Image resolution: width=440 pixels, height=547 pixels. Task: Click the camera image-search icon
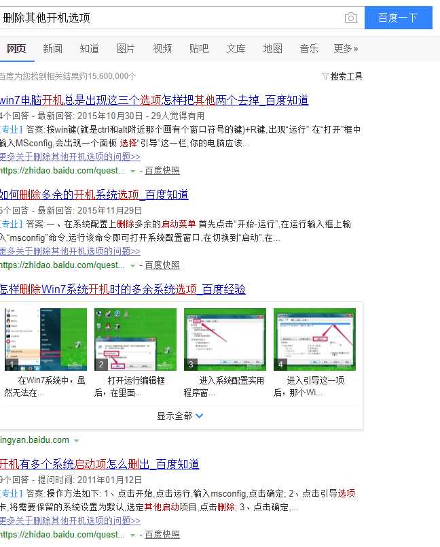coord(350,18)
